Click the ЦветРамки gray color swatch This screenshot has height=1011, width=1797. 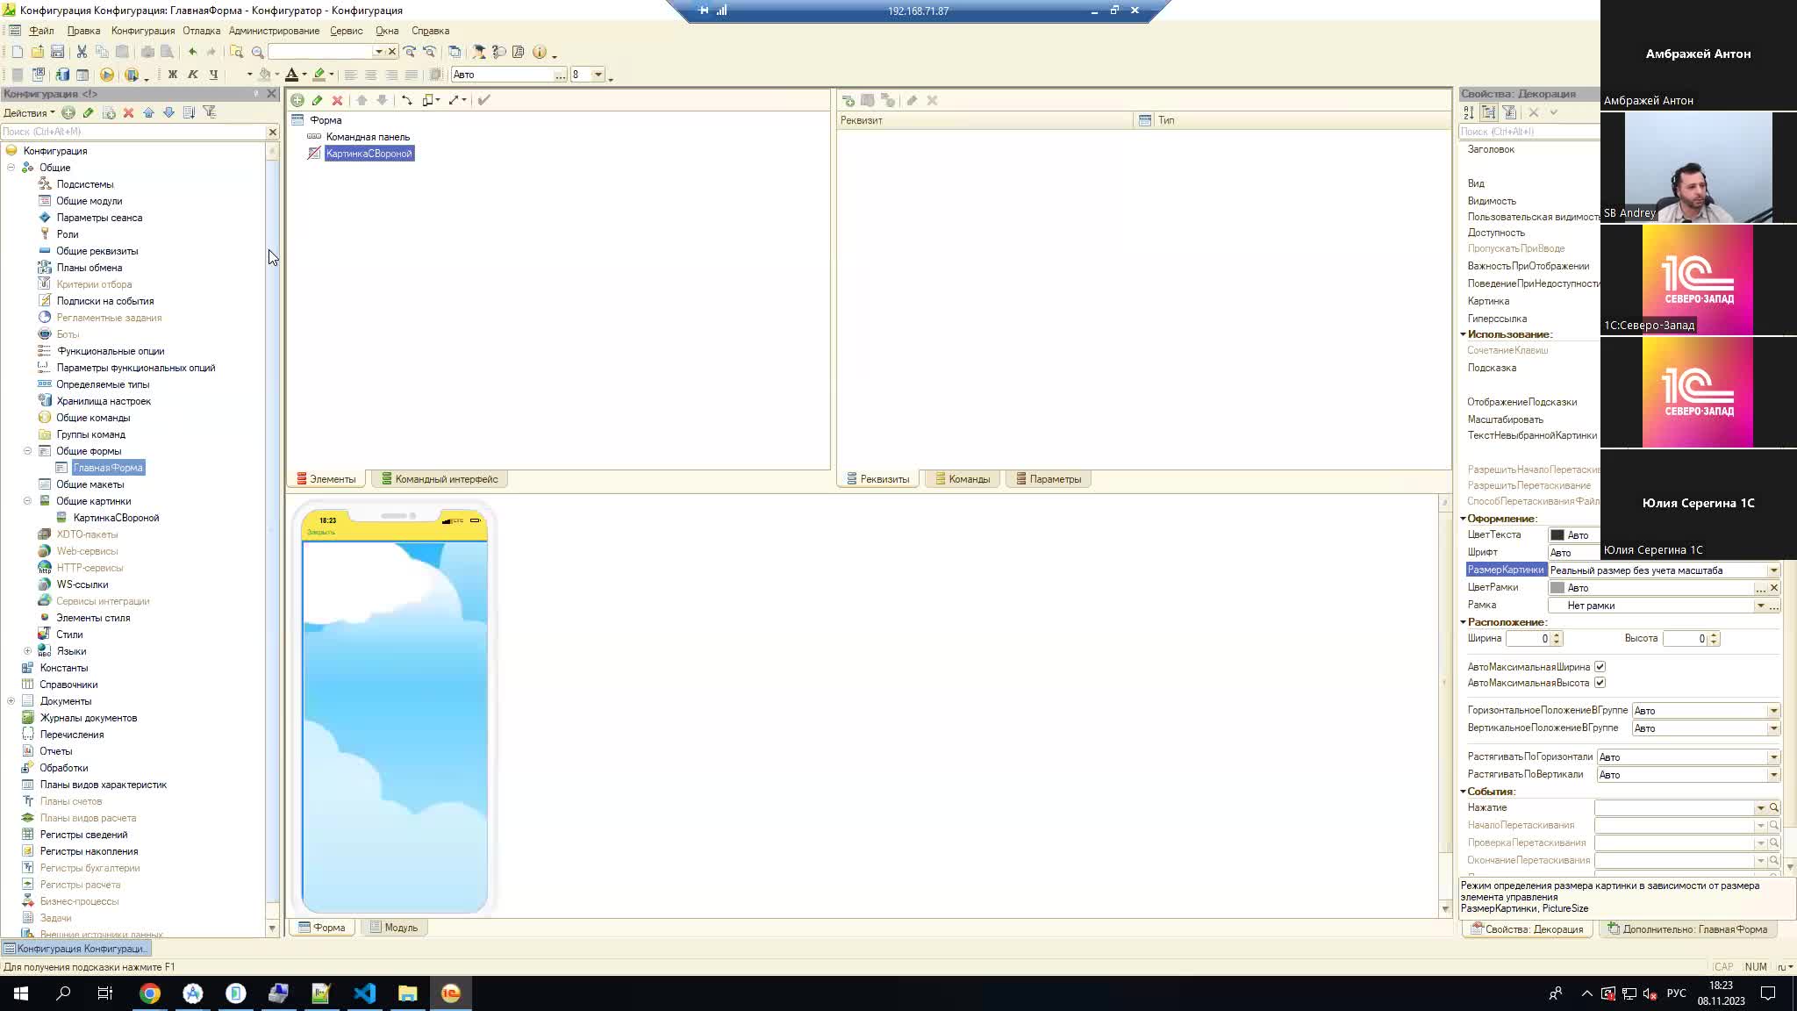(x=1557, y=588)
